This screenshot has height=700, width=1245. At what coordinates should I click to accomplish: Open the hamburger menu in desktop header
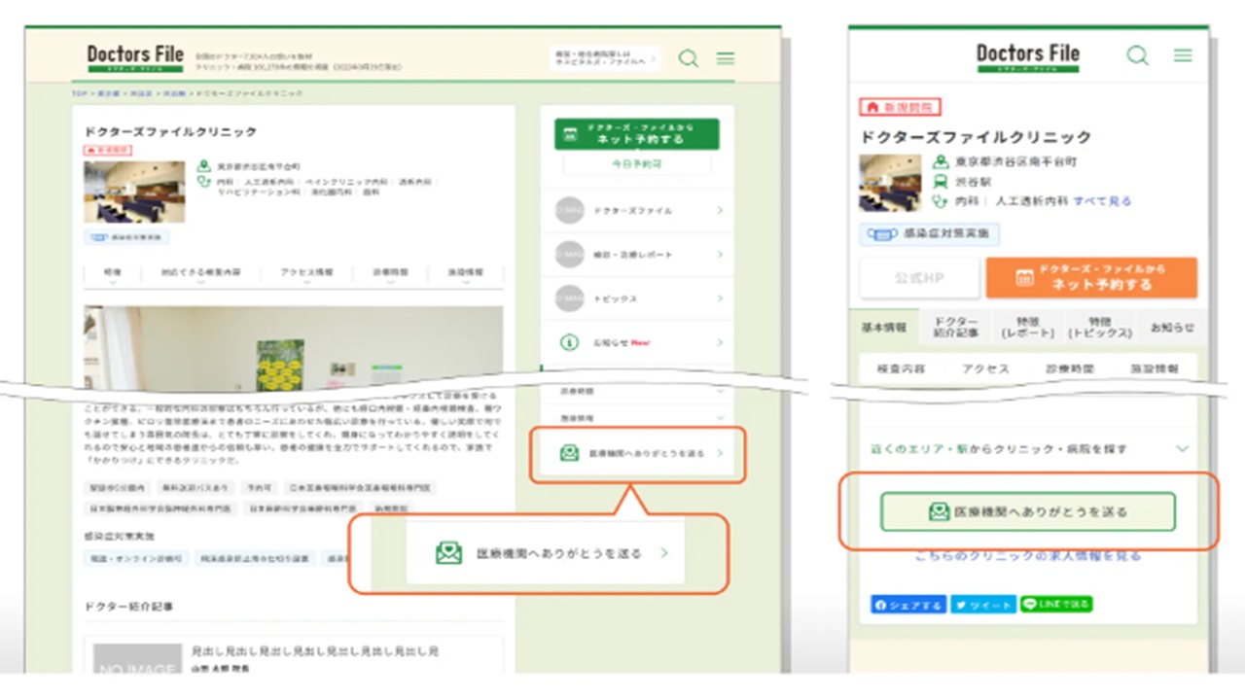point(726,58)
